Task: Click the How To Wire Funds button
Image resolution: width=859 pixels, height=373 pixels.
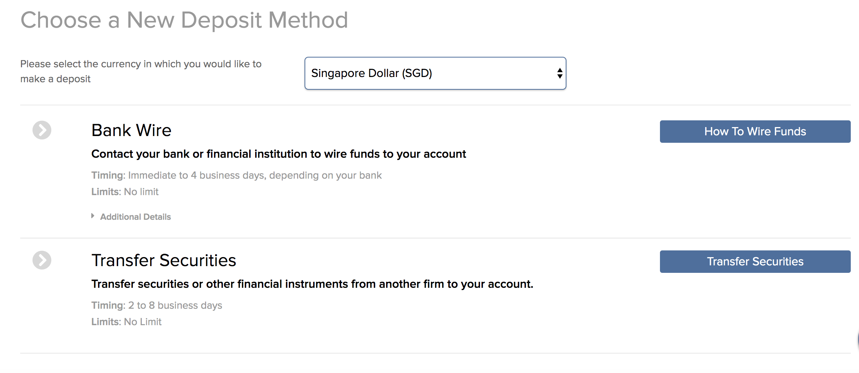Action: (x=755, y=132)
